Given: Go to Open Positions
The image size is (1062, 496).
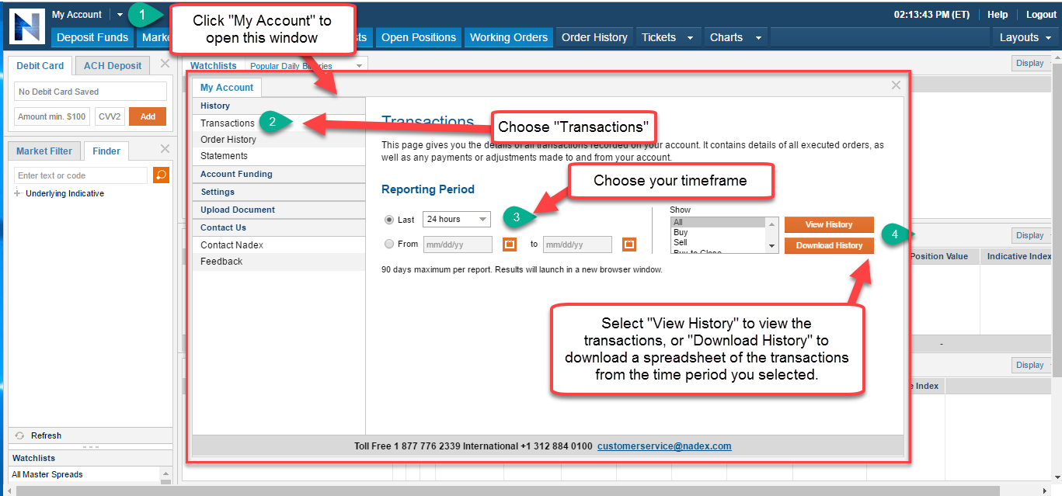Looking at the screenshot, I should pyautogui.click(x=419, y=37).
